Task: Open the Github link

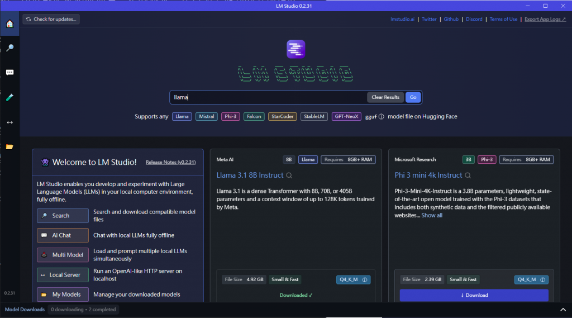Action: point(451,19)
